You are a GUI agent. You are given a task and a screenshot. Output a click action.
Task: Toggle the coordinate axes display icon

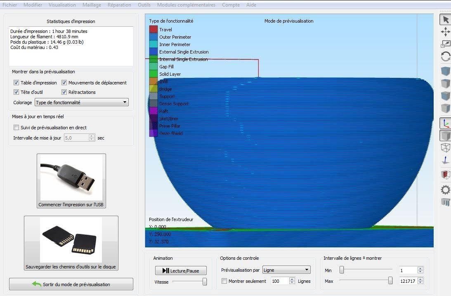[445, 123]
